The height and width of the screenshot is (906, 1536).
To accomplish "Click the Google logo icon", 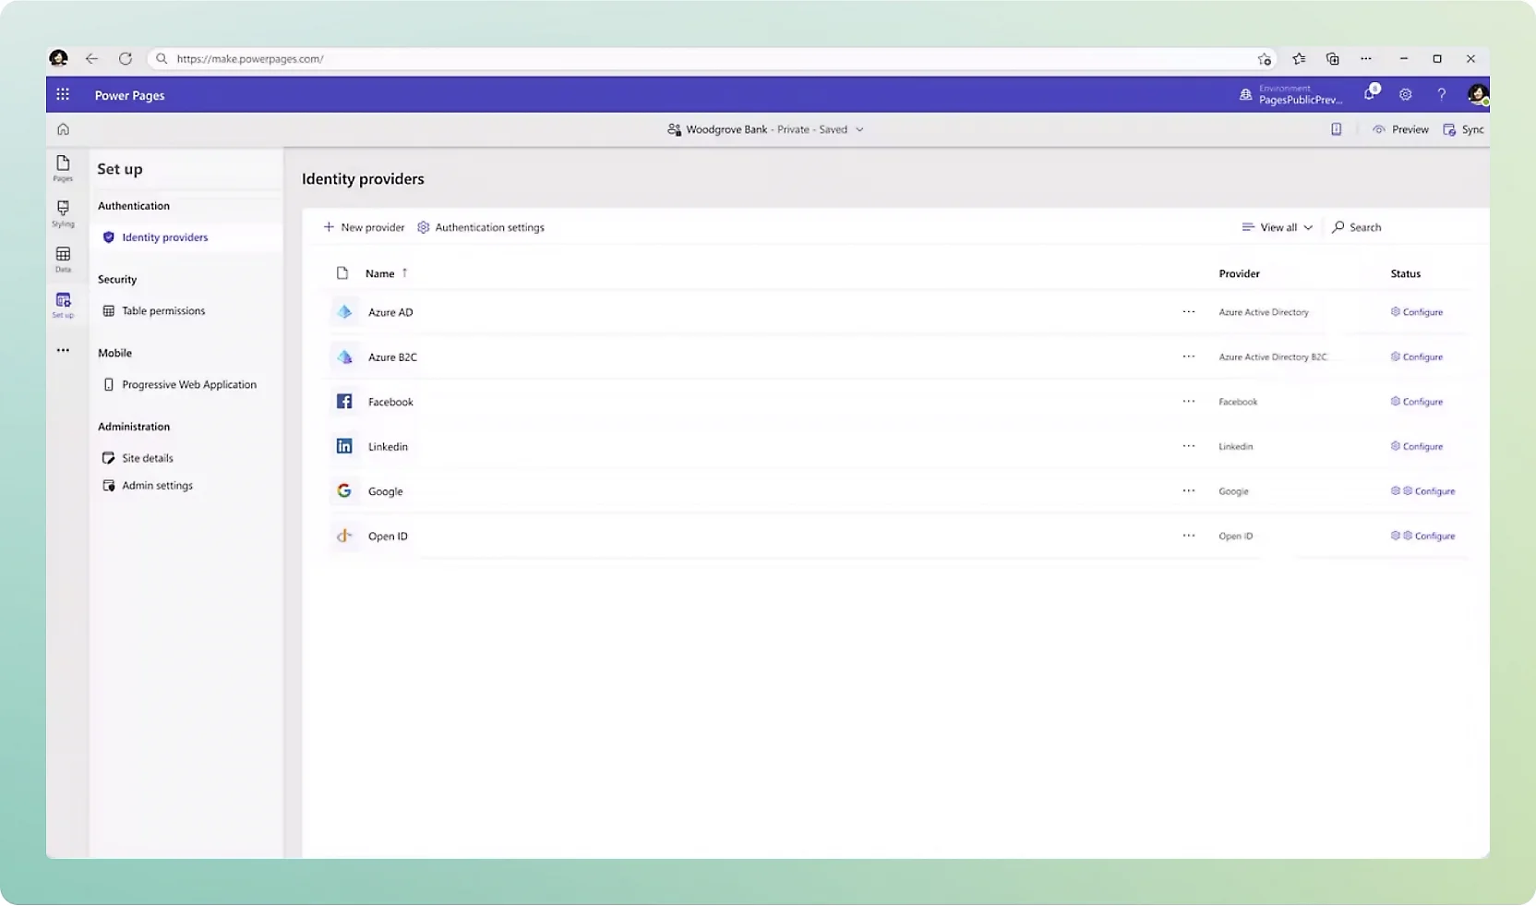I will 344,490.
